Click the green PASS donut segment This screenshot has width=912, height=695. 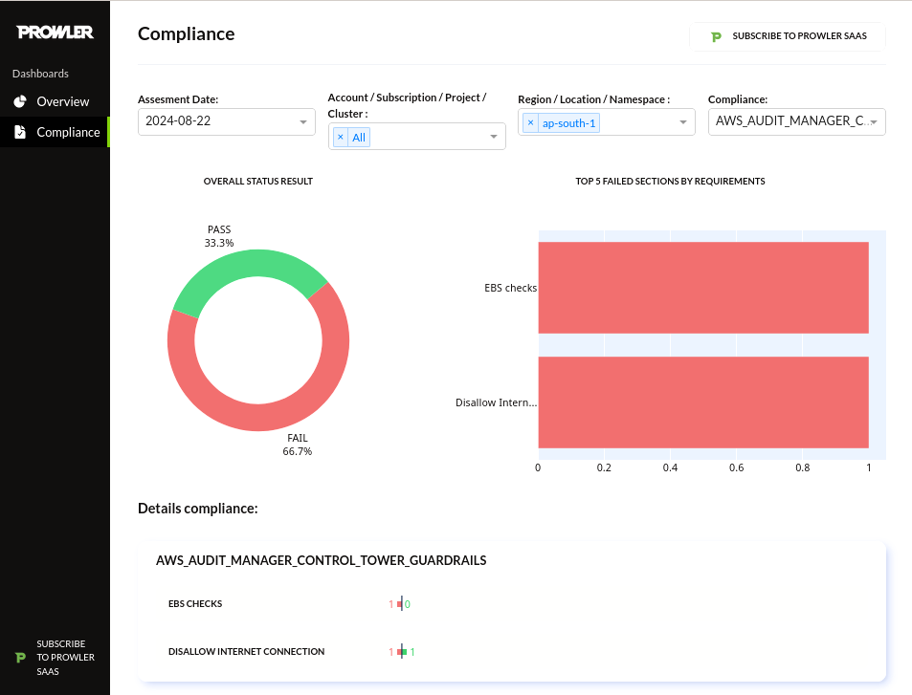point(250,265)
